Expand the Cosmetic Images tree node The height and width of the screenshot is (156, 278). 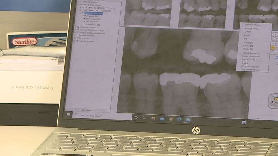[77, 27]
